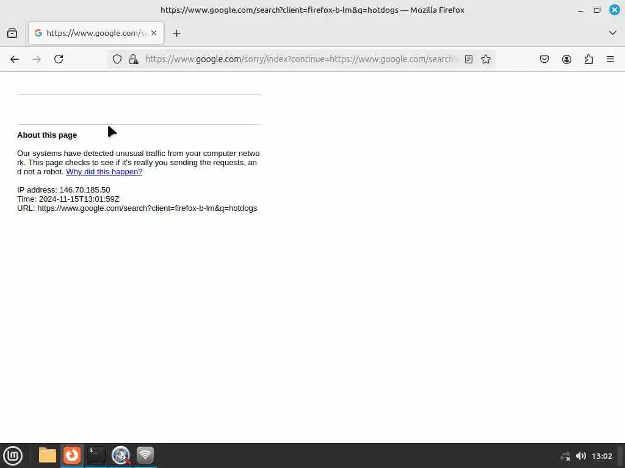625x468 pixels.
Task: Close the Firefox window
Action: click(614, 10)
